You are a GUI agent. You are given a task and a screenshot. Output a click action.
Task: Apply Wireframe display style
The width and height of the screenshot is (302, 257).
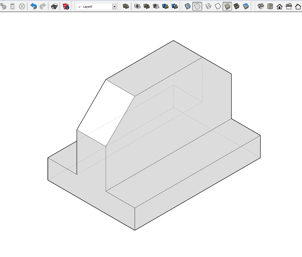coord(209,6)
